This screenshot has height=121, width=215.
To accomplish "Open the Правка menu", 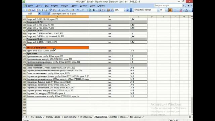I will (x=39, y=6).
